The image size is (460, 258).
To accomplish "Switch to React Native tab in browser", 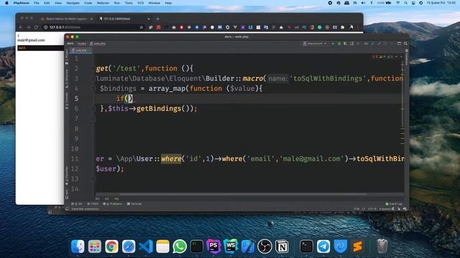I will coord(66,19).
